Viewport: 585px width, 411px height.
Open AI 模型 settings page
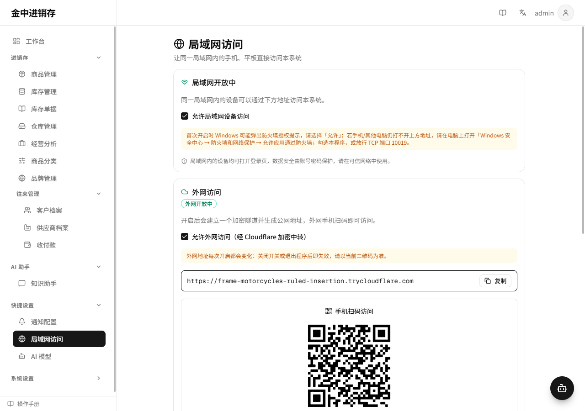pos(59,356)
